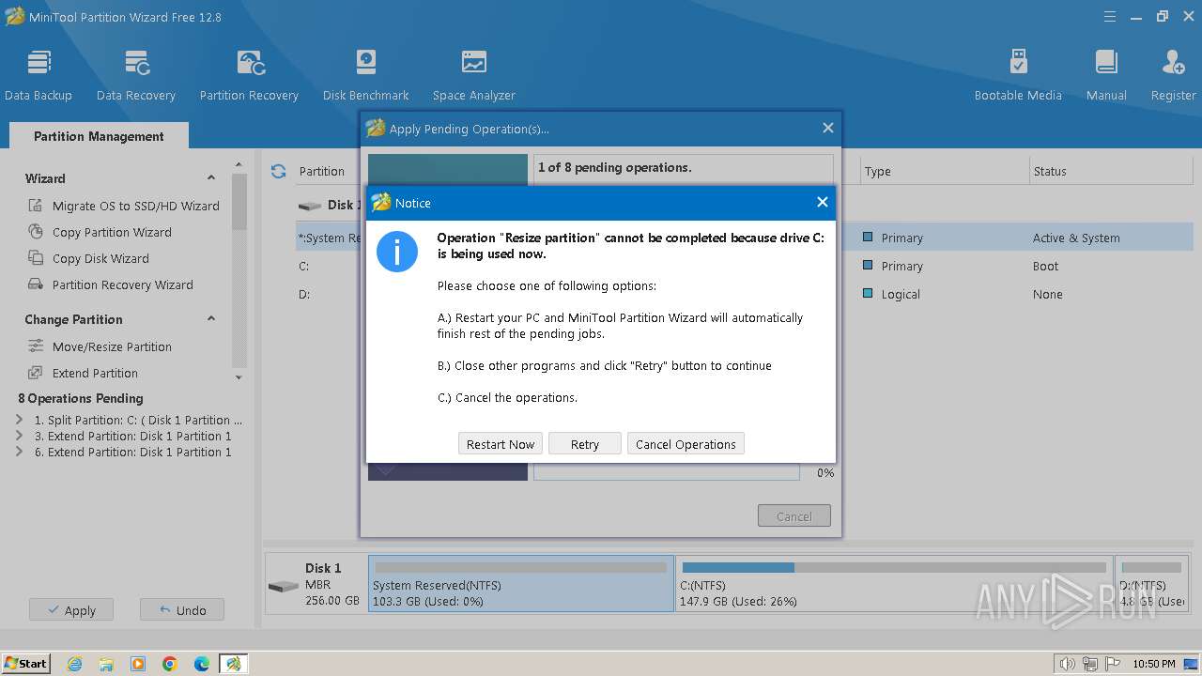This screenshot has height=676, width=1202.
Task: Click the Partition Recovery Wizard icon
Action: click(x=36, y=284)
